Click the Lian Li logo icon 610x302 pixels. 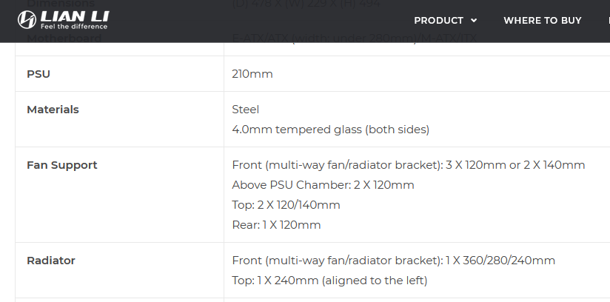tap(27, 19)
